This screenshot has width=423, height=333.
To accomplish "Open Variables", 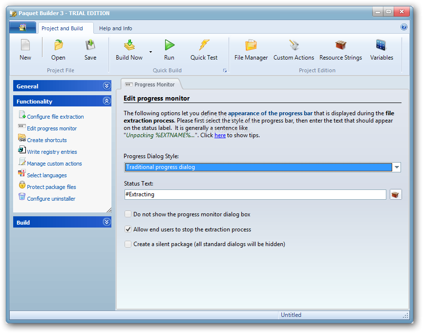I will [x=381, y=45].
